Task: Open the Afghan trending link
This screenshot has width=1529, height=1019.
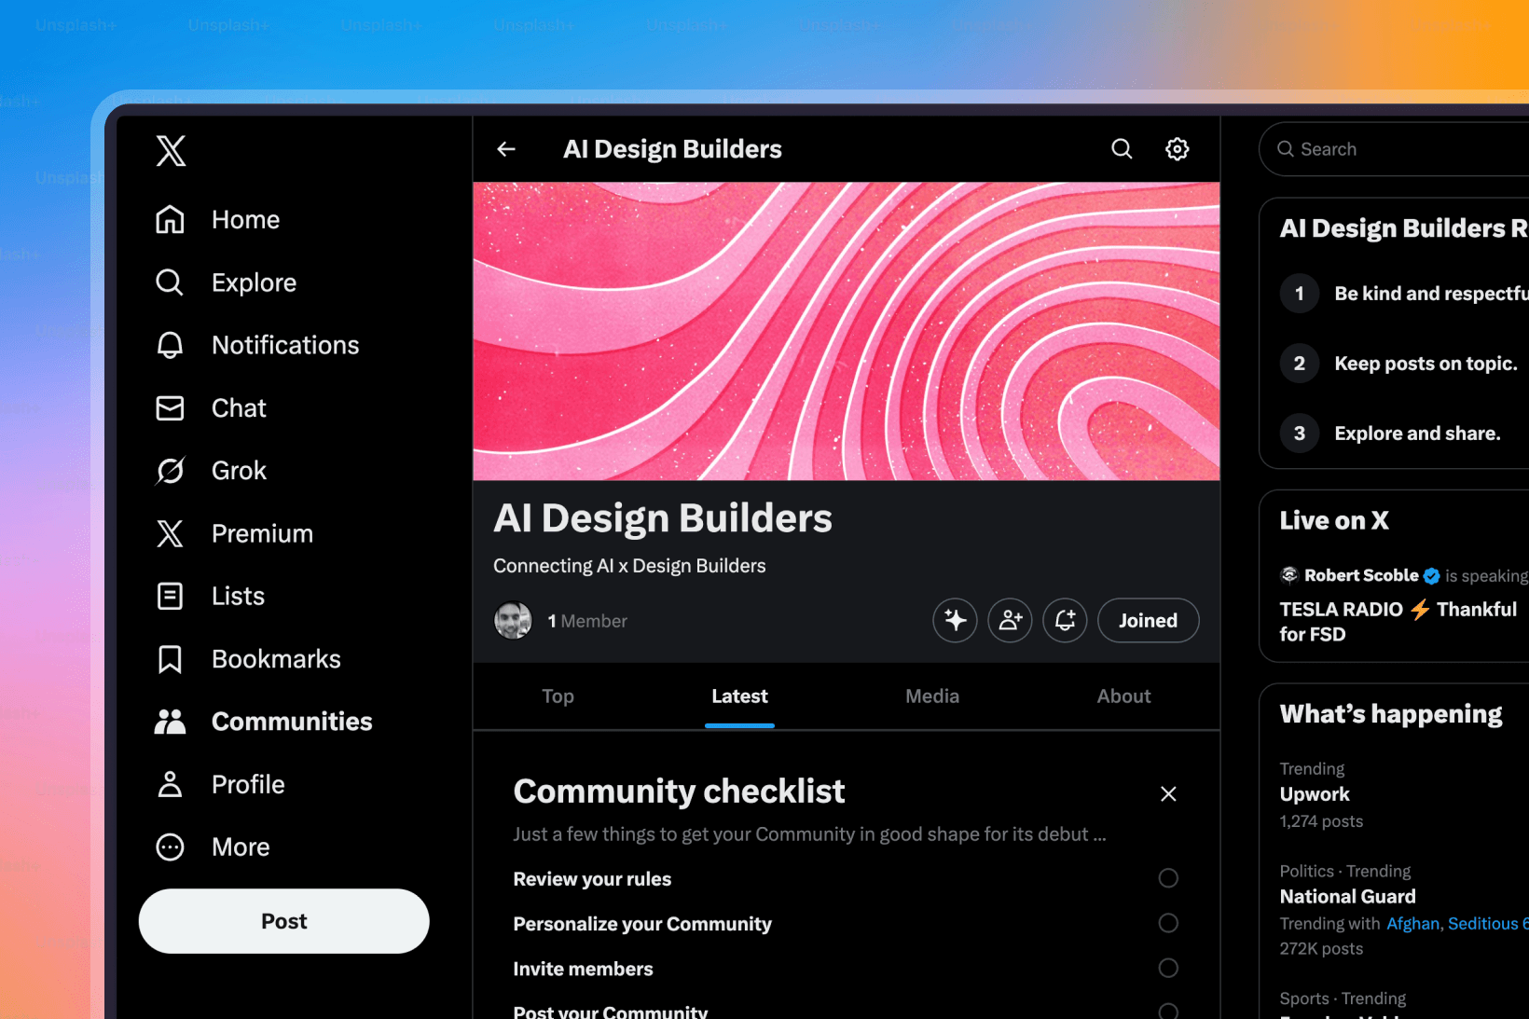Action: pyautogui.click(x=1412, y=923)
